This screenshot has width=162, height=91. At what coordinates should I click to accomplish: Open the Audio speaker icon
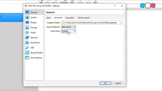[x=27, y=33]
